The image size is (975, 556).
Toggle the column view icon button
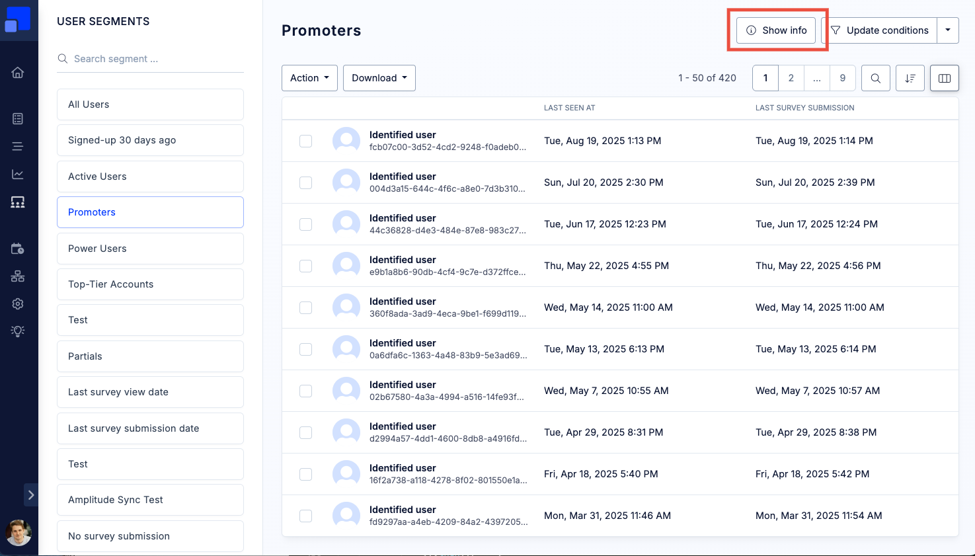[944, 78]
